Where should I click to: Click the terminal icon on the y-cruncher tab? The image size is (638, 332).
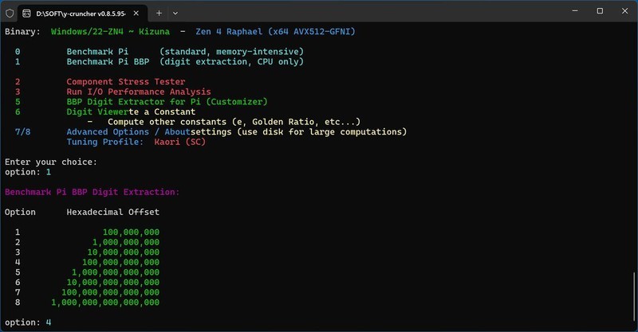[x=26, y=14]
